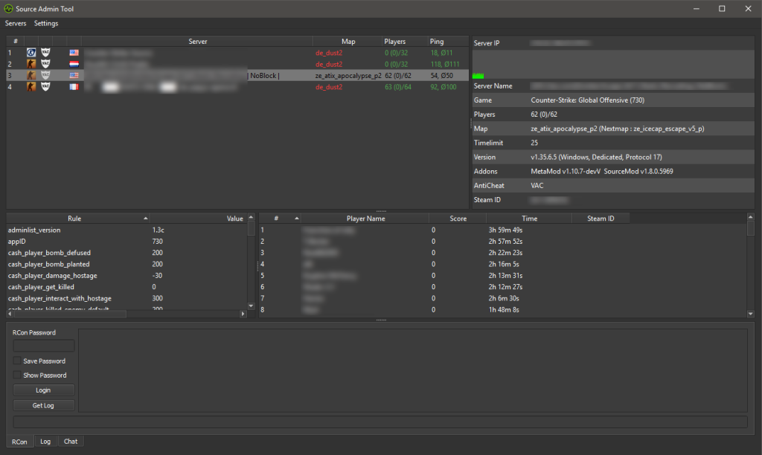Click the France flag icon in row 4

point(74,86)
